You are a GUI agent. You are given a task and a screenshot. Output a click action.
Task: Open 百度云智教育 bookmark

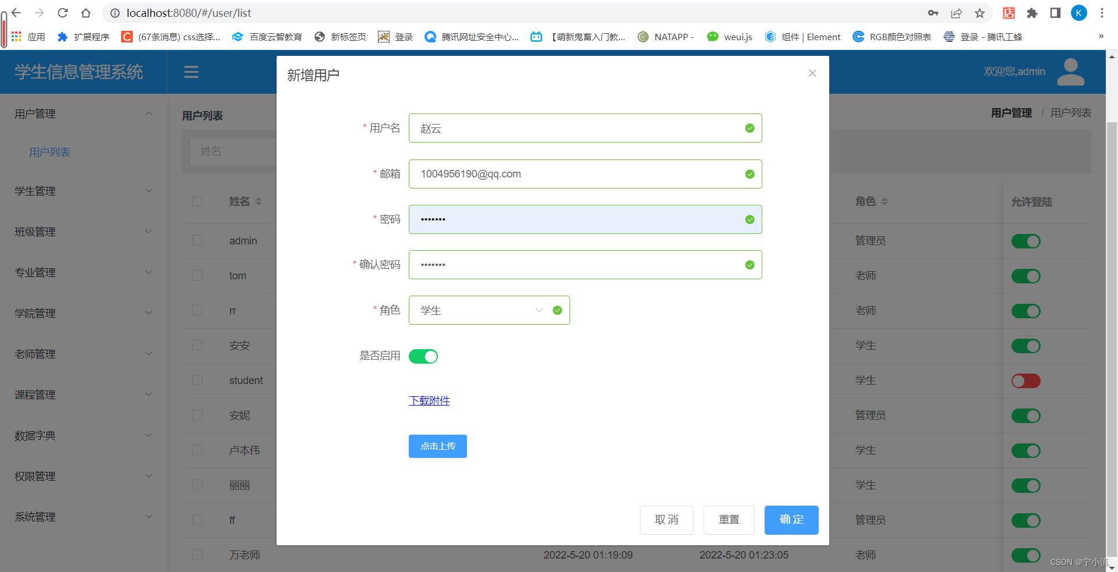point(267,37)
